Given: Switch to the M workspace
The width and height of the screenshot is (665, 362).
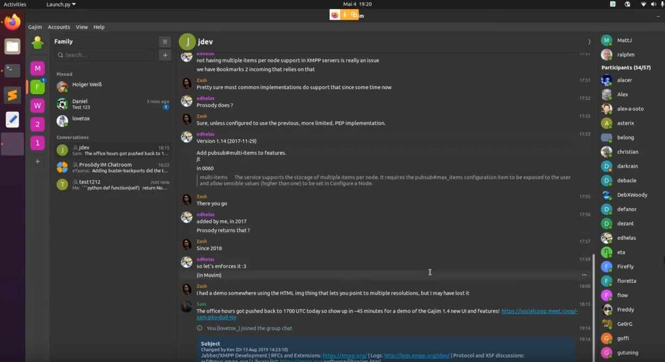Looking at the screenshot, I should pos(37,68).
